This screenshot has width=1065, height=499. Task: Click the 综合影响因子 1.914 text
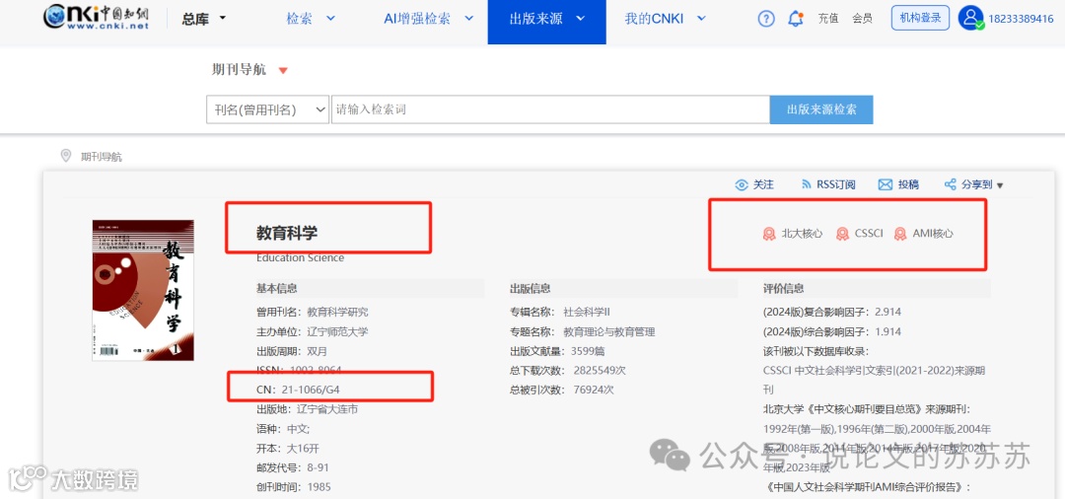pos(832,332)
